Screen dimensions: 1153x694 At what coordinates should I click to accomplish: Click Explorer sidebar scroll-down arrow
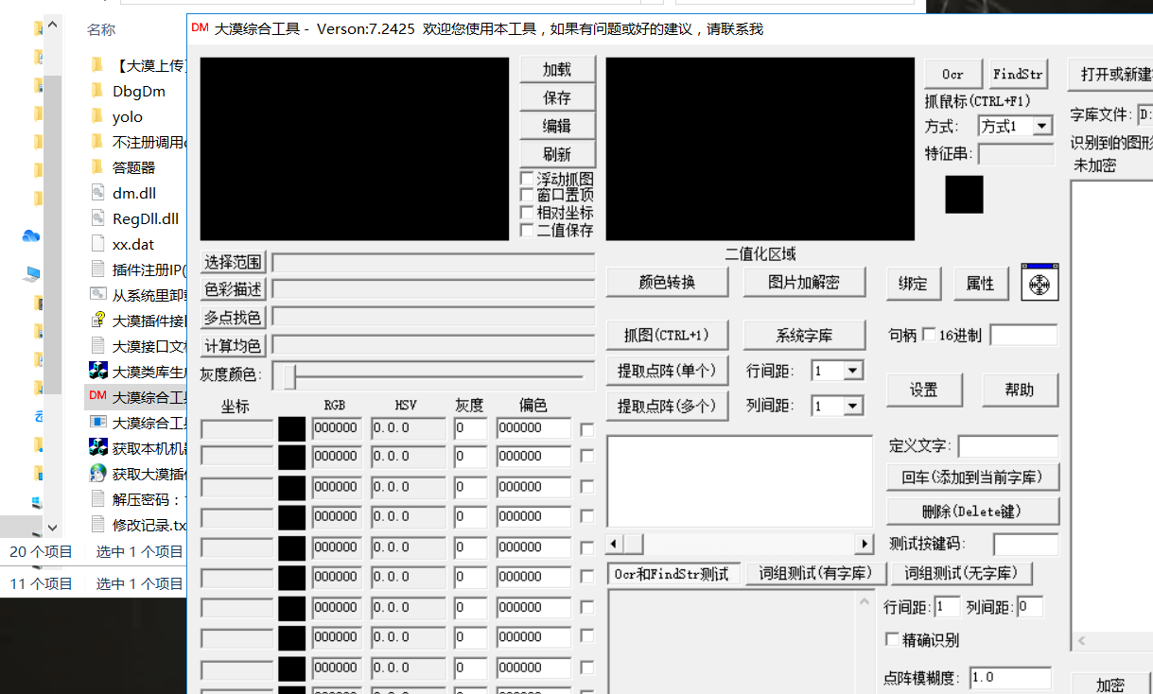click(52, 528)
